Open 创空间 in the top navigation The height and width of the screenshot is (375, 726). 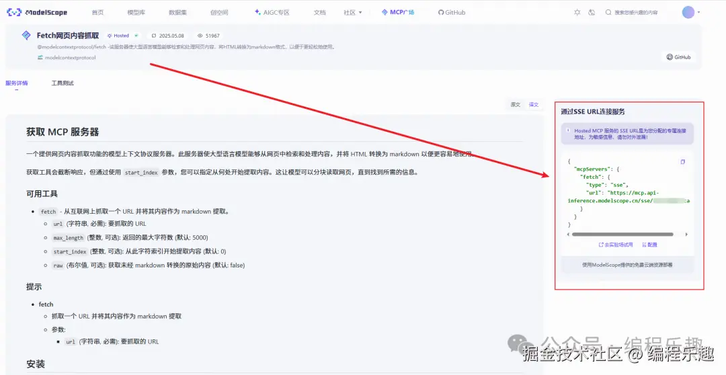(x=219, y=13)
